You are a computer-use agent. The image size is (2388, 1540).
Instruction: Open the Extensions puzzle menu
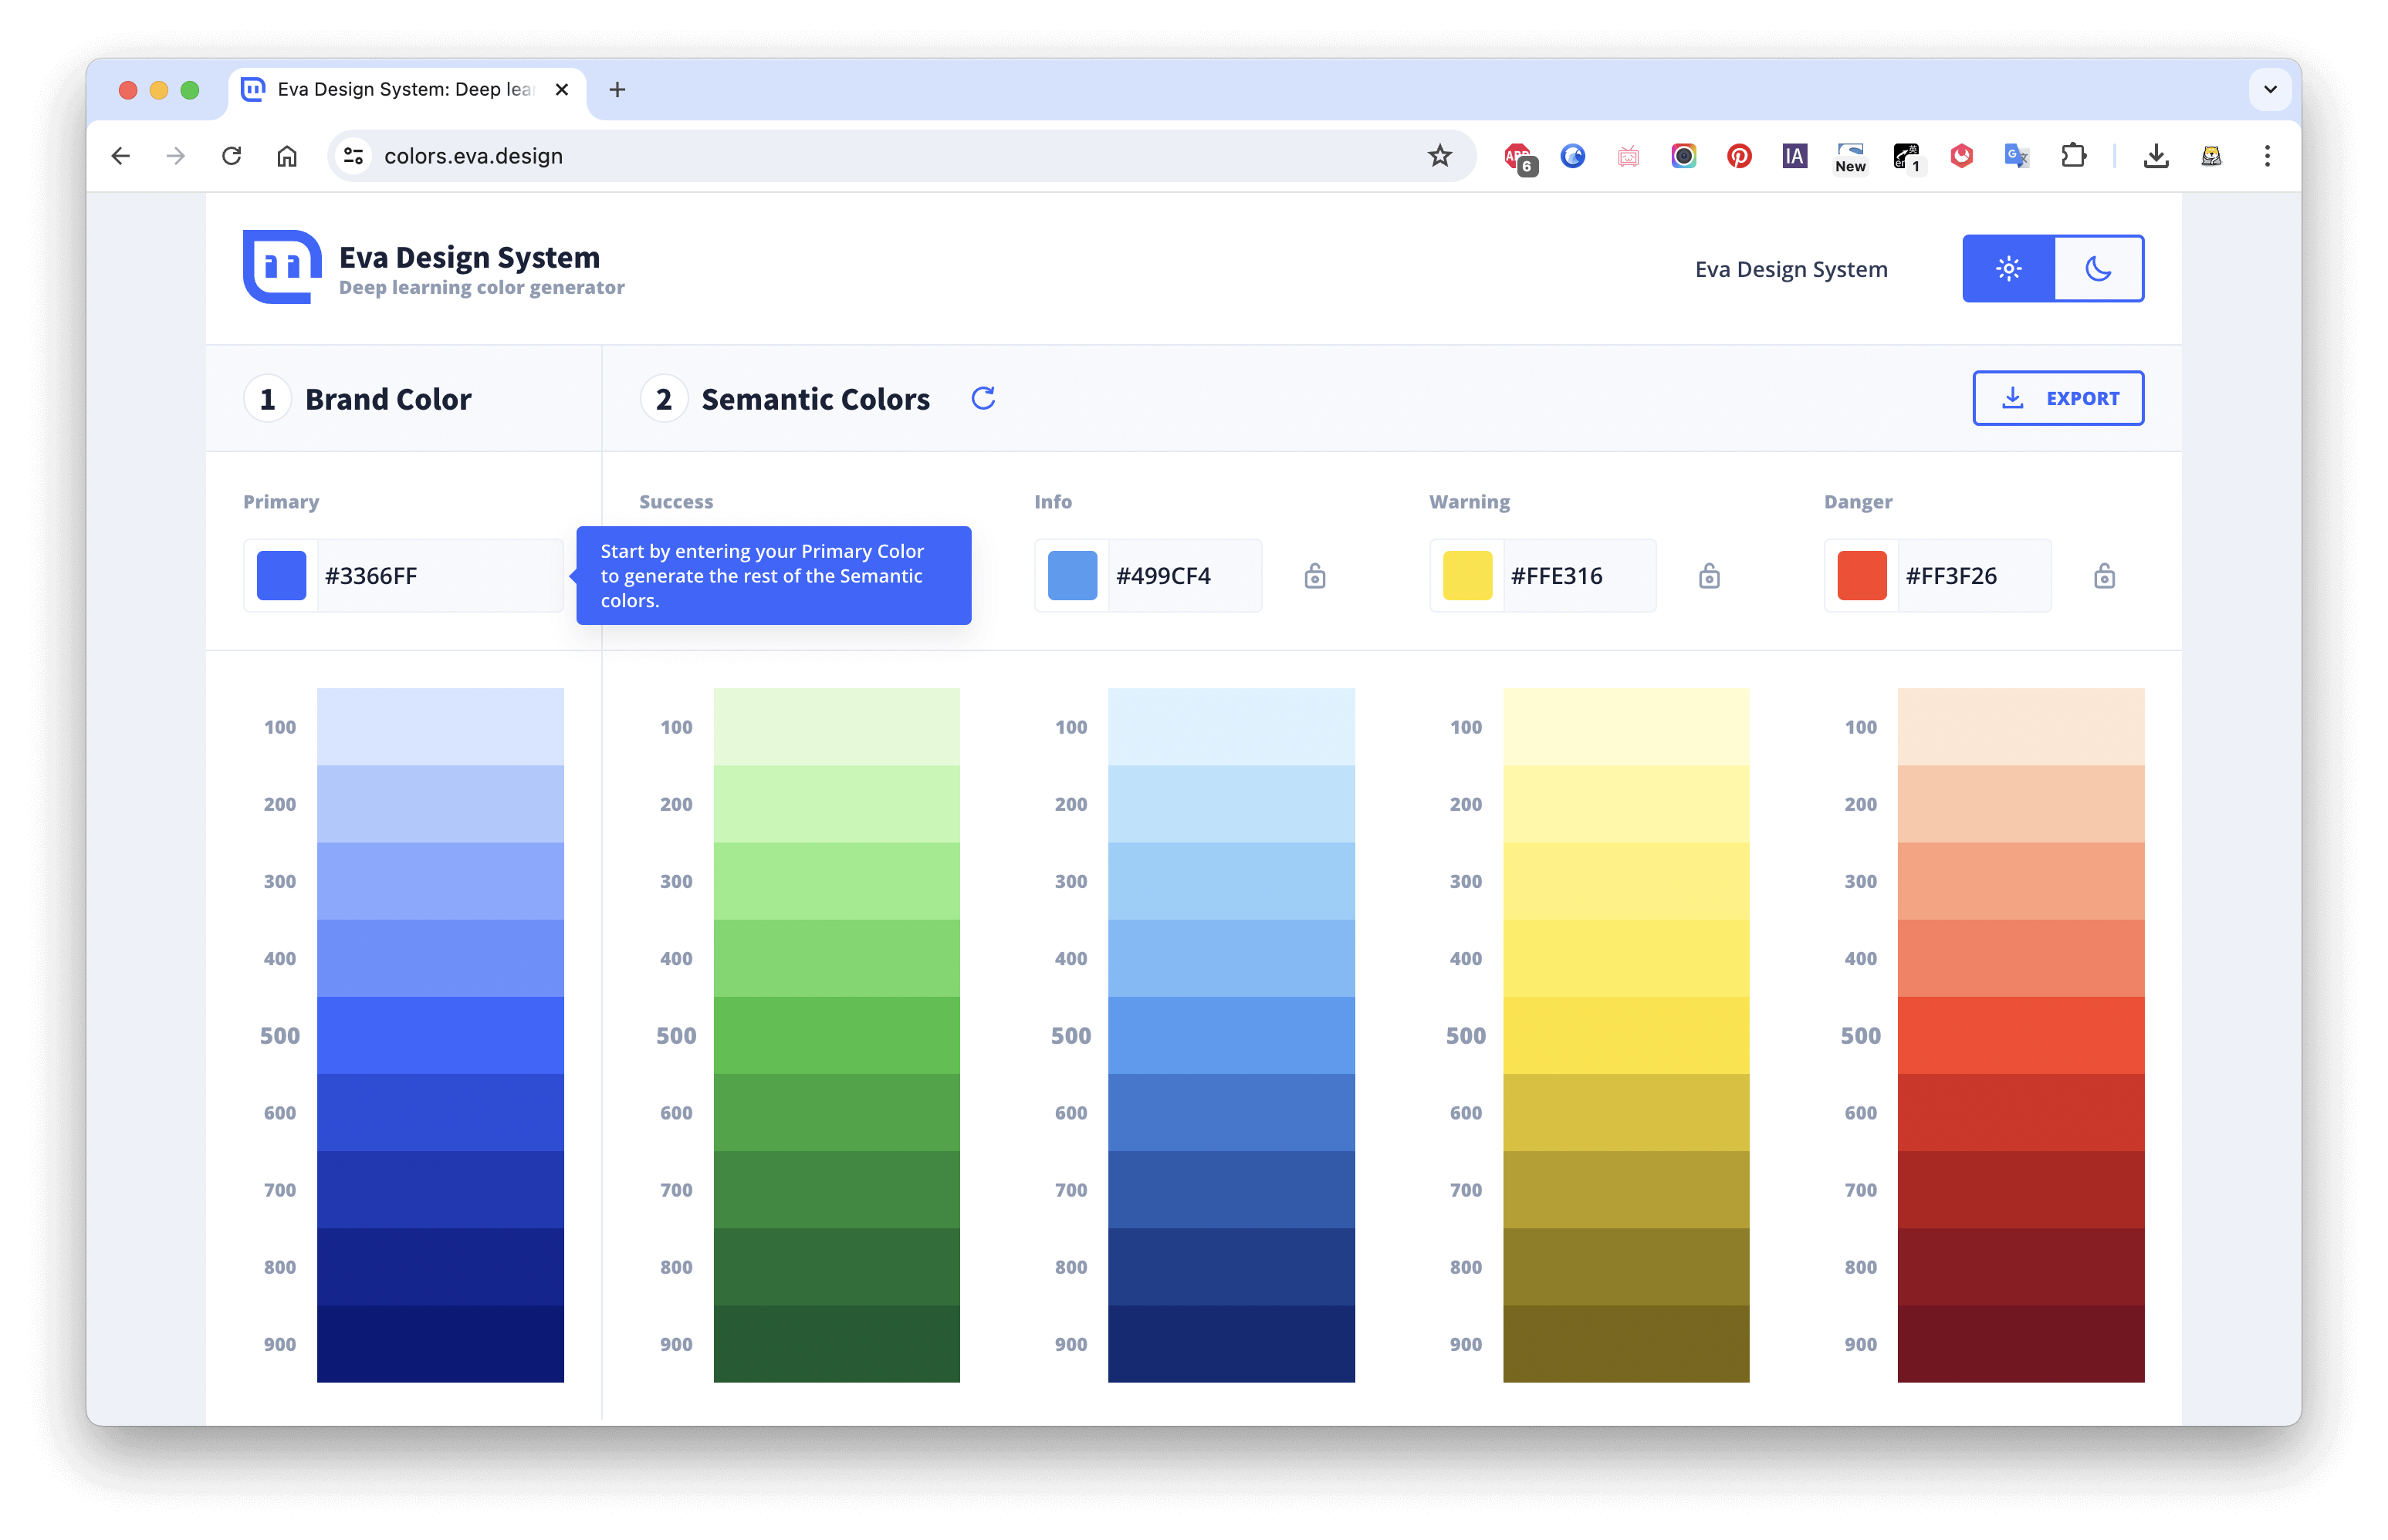tap(2073, 156)
